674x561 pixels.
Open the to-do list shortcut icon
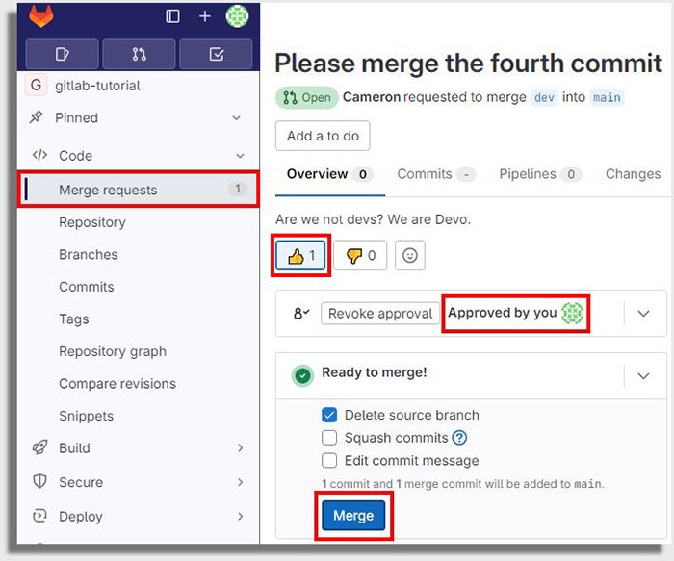pyautogui.click(x=216, y=54)
